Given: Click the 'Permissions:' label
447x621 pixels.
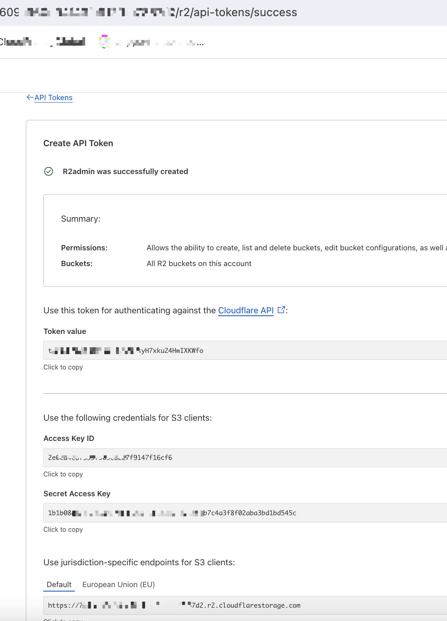Looking at the screenshot, I should [84, 248].
